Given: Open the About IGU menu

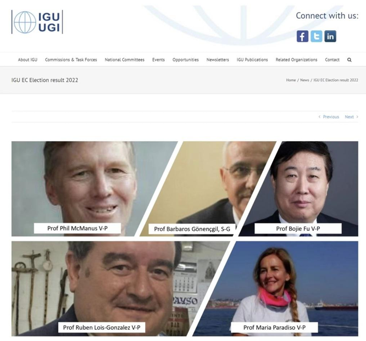Looking at the screenshot, I should click(27, 60).
